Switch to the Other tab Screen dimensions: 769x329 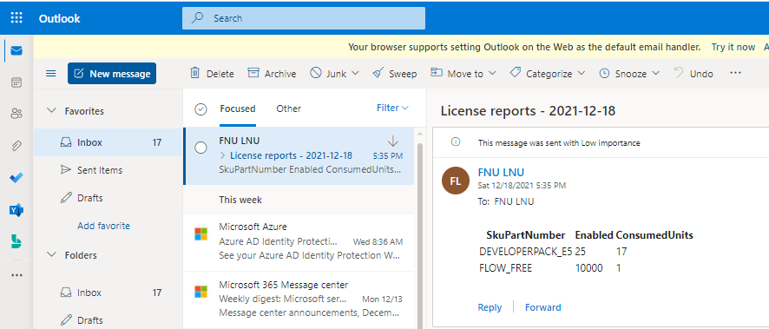click(x=288, y=109)
